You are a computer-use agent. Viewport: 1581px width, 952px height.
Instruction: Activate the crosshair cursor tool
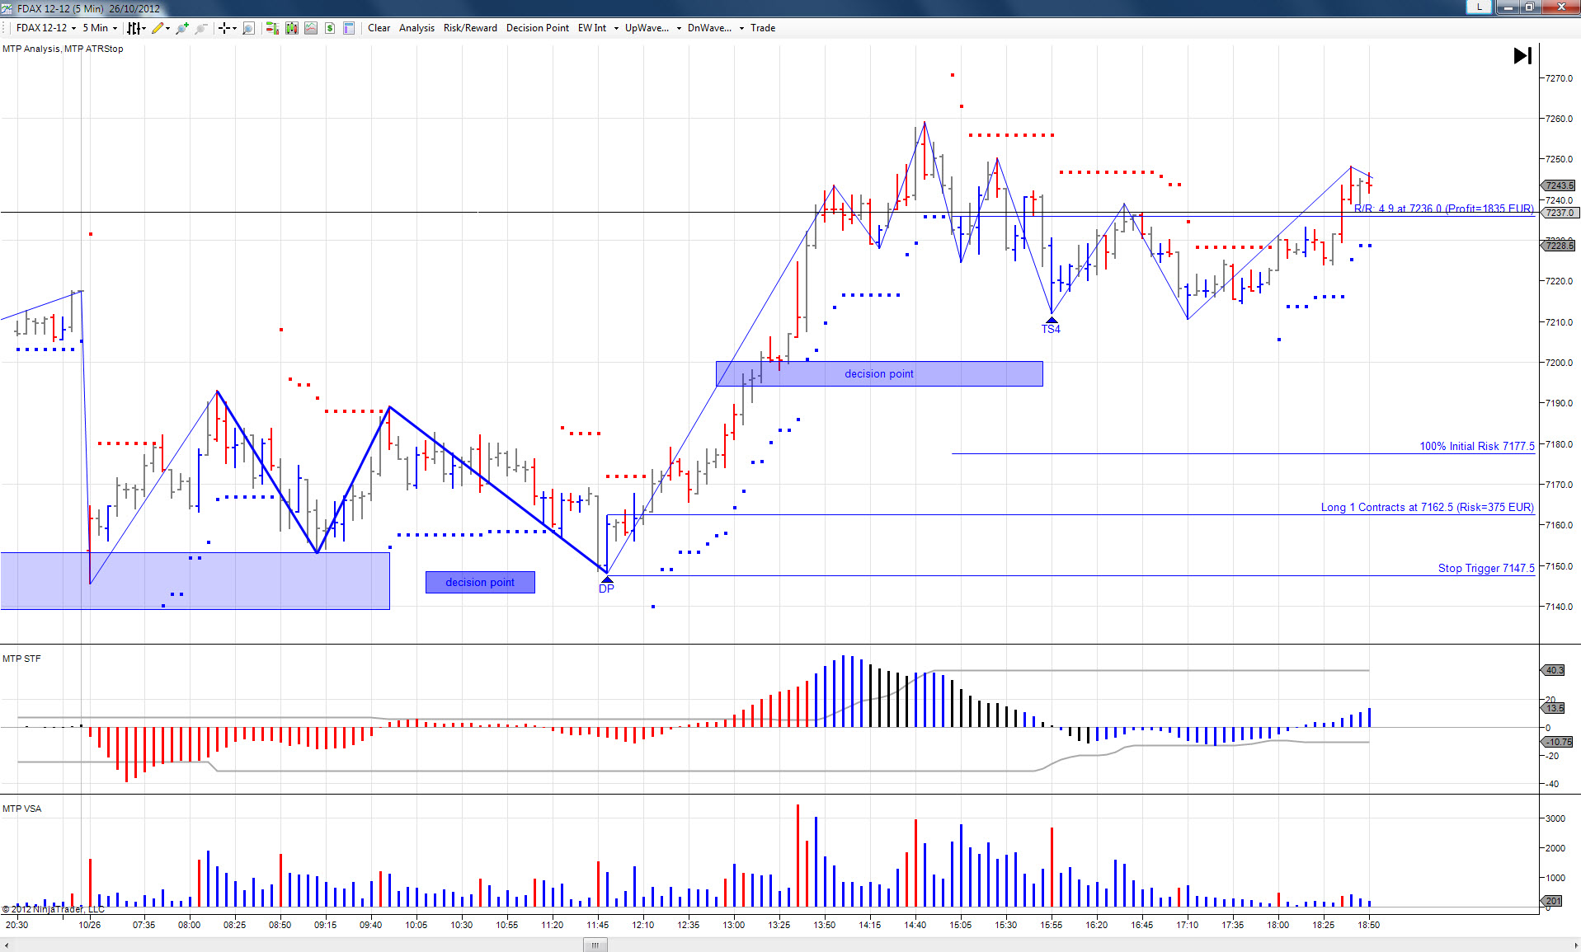[x=224, y=28]
